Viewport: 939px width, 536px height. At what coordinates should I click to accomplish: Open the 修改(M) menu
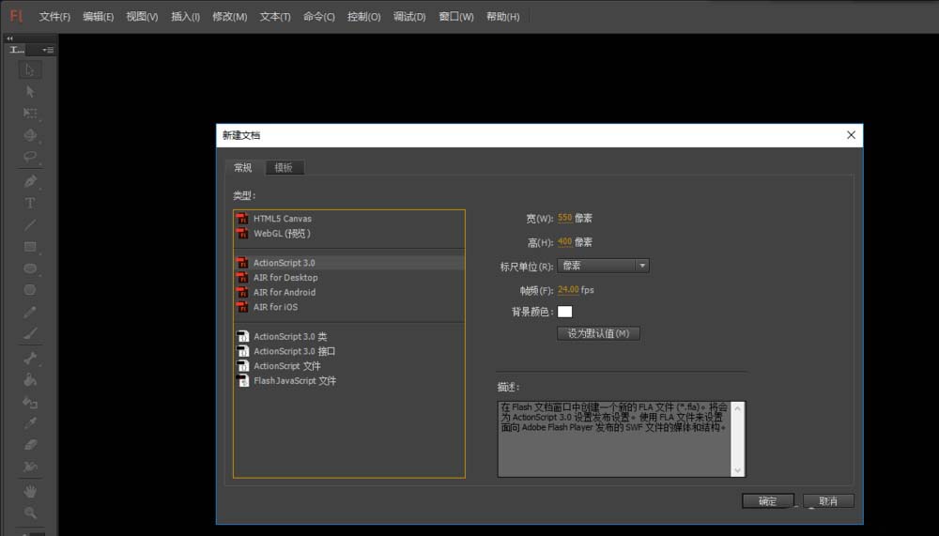[x=230, y=17]
